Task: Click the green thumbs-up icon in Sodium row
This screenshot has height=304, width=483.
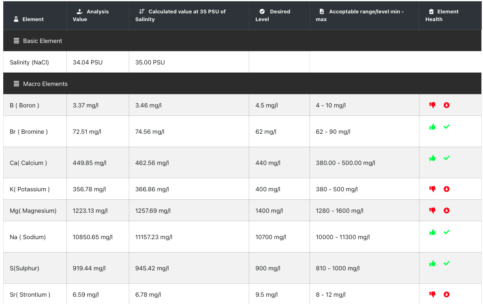Action: point(432,232)
